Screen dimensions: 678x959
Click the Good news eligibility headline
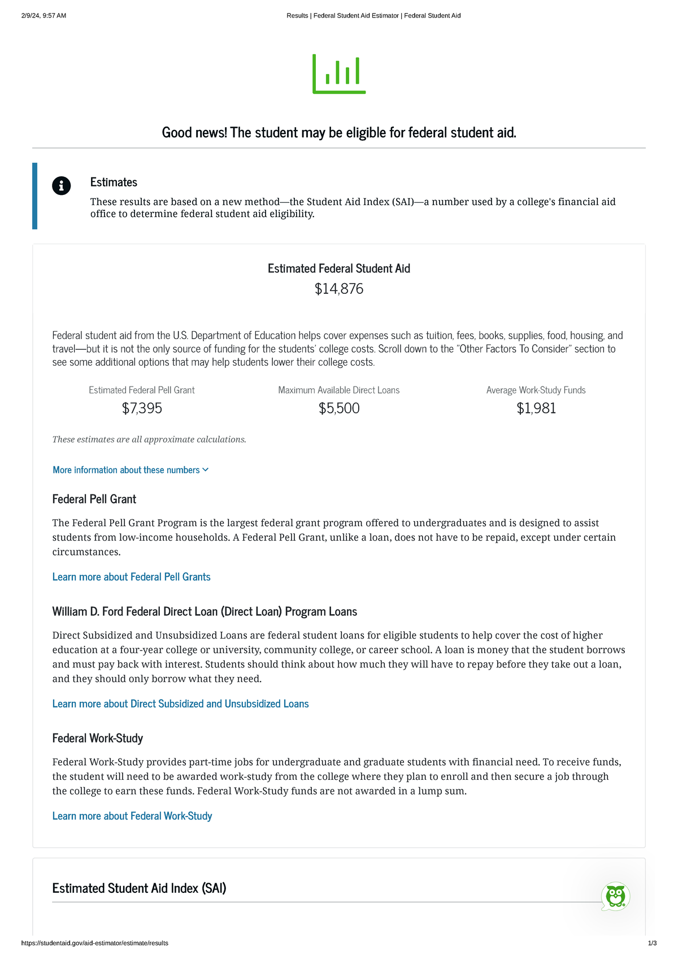pyautogui.click(x=339, y=133)
